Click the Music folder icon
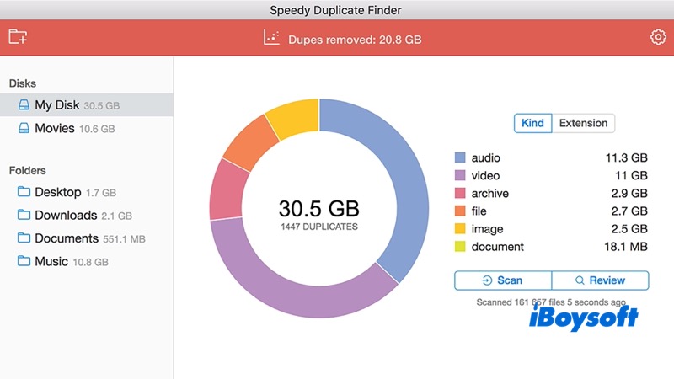Screen dimensions: 674x379 24,261
